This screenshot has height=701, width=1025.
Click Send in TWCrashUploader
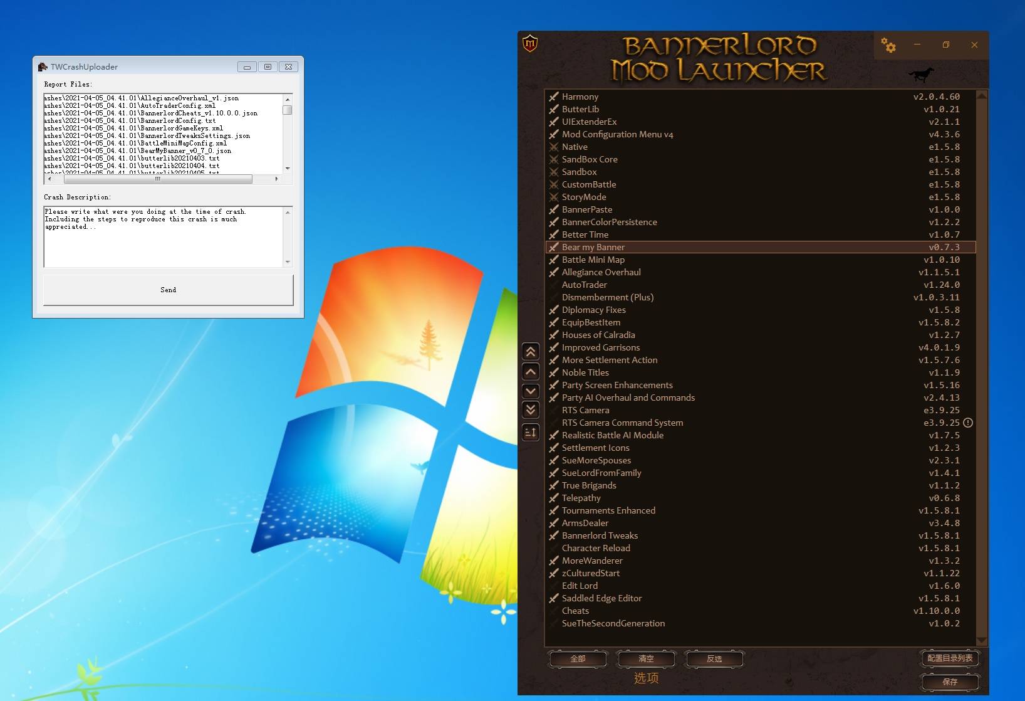[169, 290]
